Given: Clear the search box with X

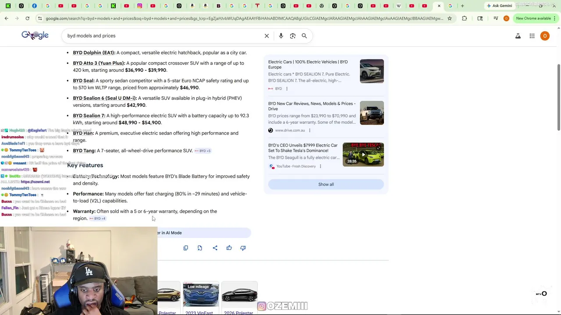Looking at the screenshot, I should pos(266,36).
